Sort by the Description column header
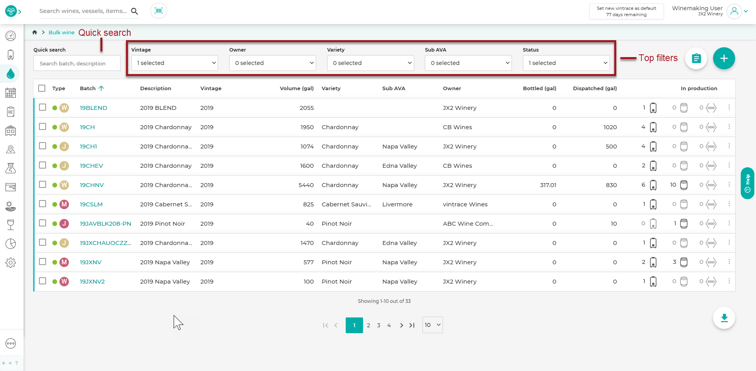 tap(156, 88)
